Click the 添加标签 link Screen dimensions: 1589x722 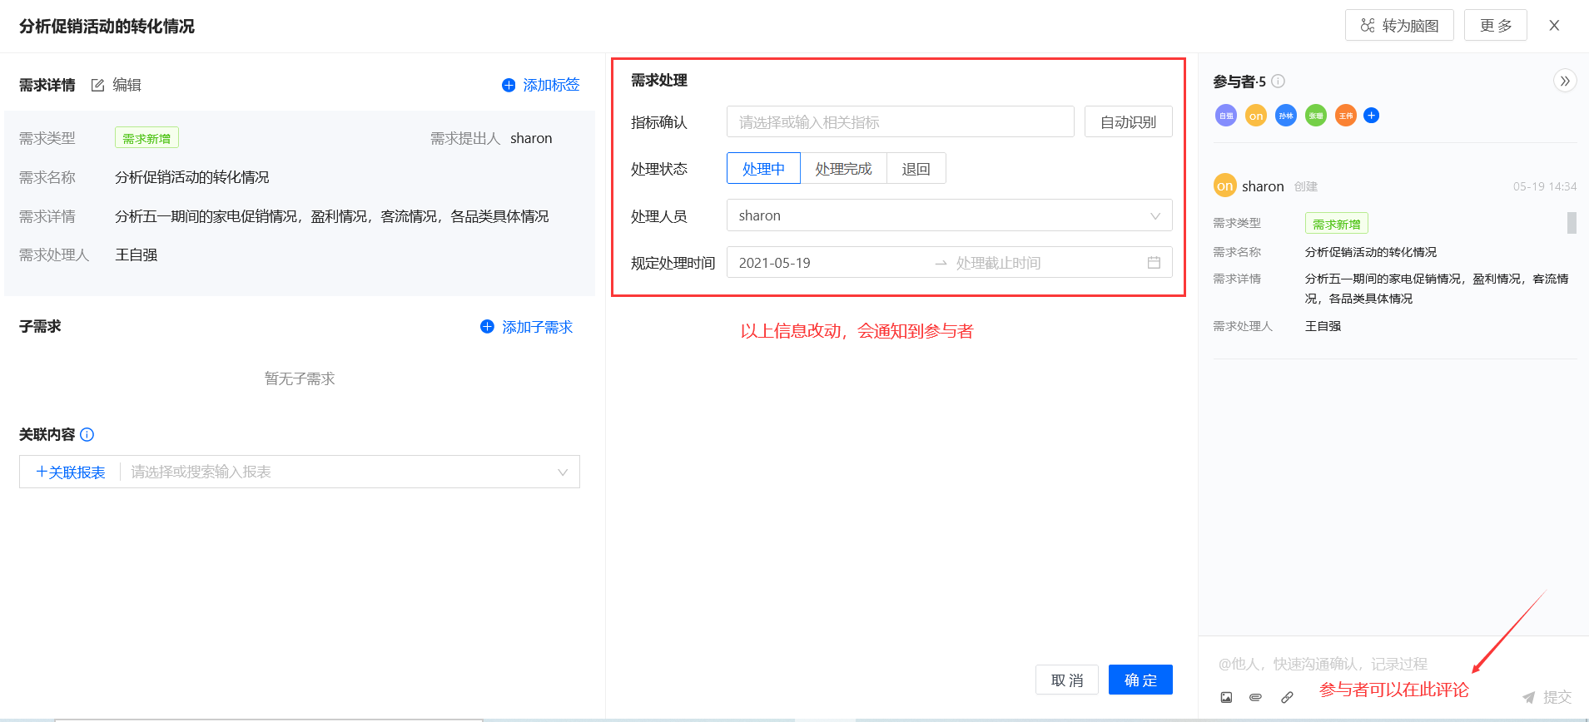(x=551, y=85)
